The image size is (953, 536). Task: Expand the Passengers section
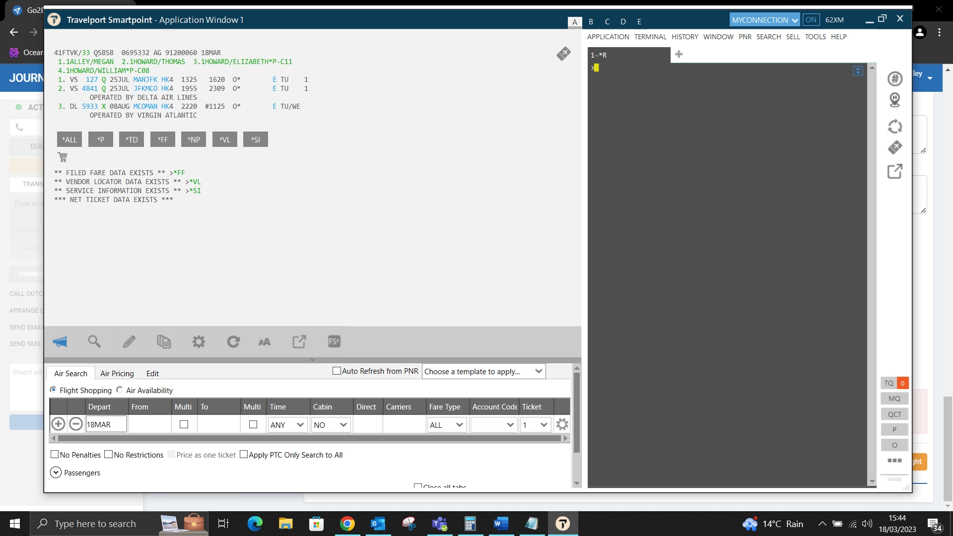(x=56, y=472)
